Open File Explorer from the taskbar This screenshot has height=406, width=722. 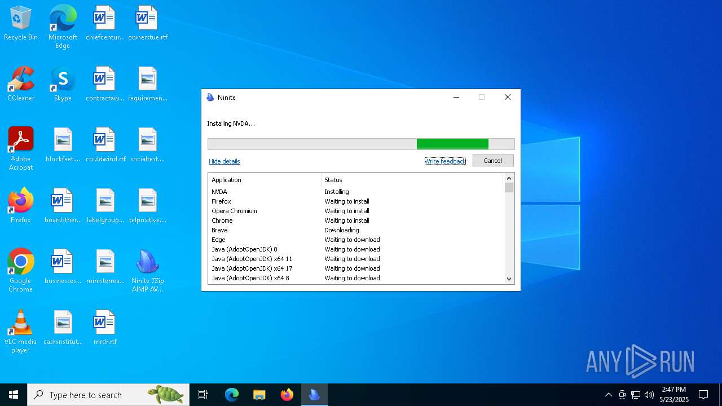click(259, 395)
